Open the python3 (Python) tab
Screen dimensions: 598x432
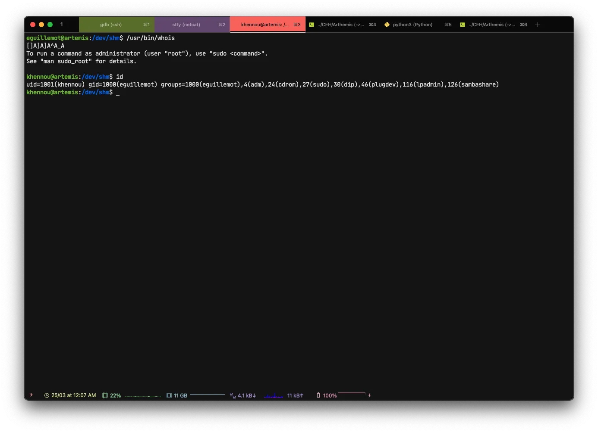(x=412, y=25)
